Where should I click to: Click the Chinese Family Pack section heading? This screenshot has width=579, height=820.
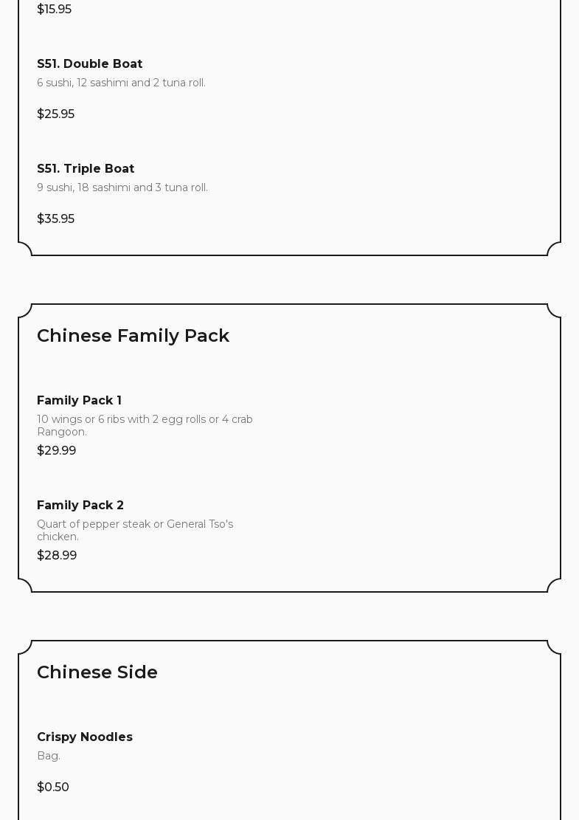[133, 336]
